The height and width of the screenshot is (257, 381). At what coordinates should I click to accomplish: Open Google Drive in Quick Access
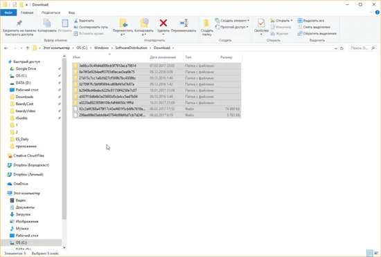pyautogui.click(x=26, y=69)
